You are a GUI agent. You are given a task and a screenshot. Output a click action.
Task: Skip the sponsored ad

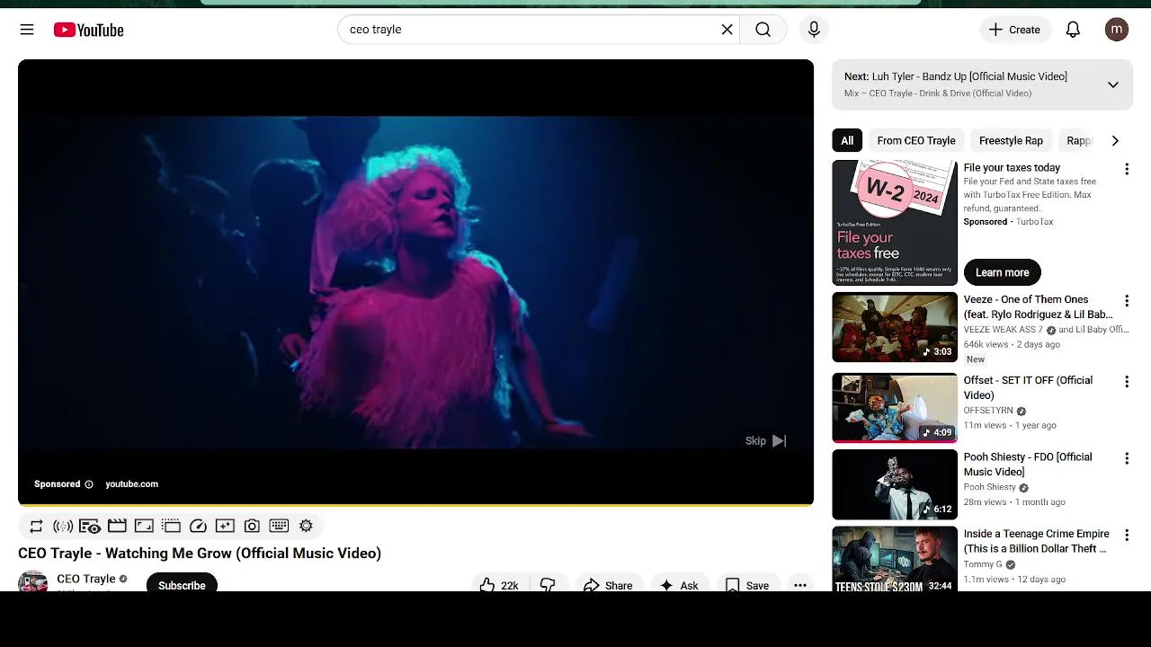[765, 440]
